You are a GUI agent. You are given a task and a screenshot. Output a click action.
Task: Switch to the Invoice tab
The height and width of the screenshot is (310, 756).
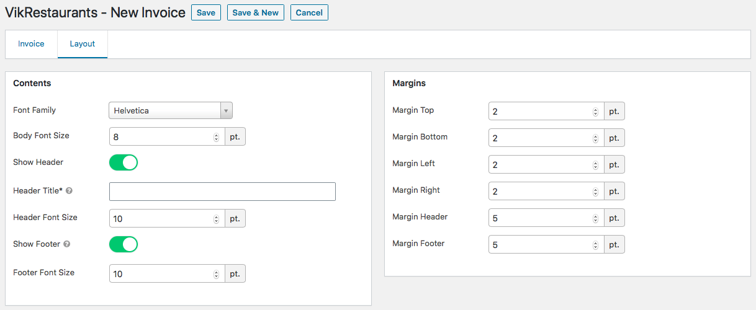[x=31, y=44]
